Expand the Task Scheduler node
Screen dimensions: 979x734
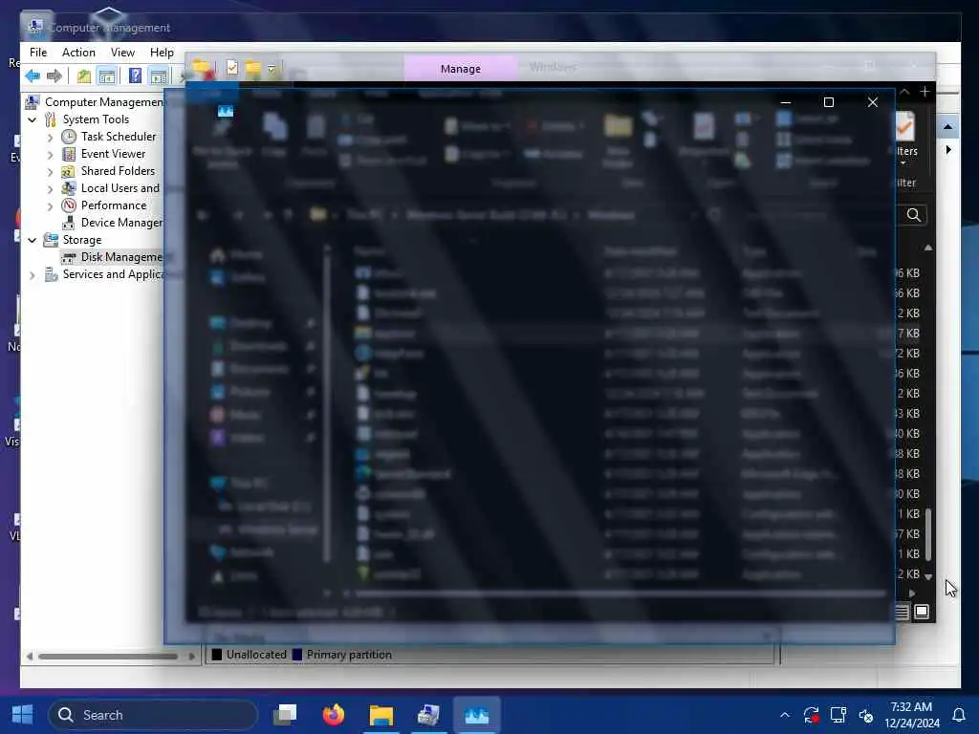click(x=50, y=137)
